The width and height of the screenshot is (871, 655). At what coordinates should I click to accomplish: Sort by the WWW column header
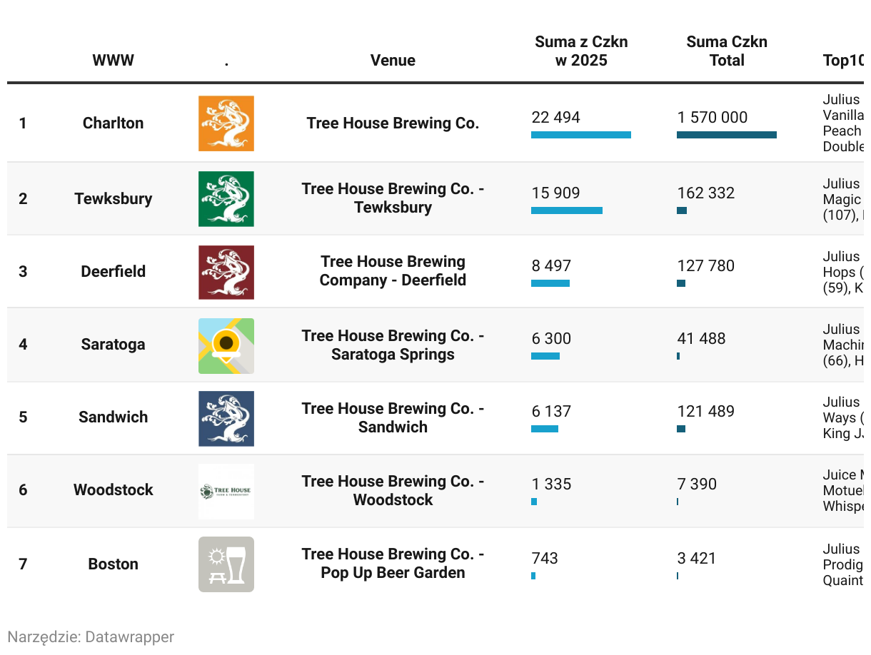113,61
